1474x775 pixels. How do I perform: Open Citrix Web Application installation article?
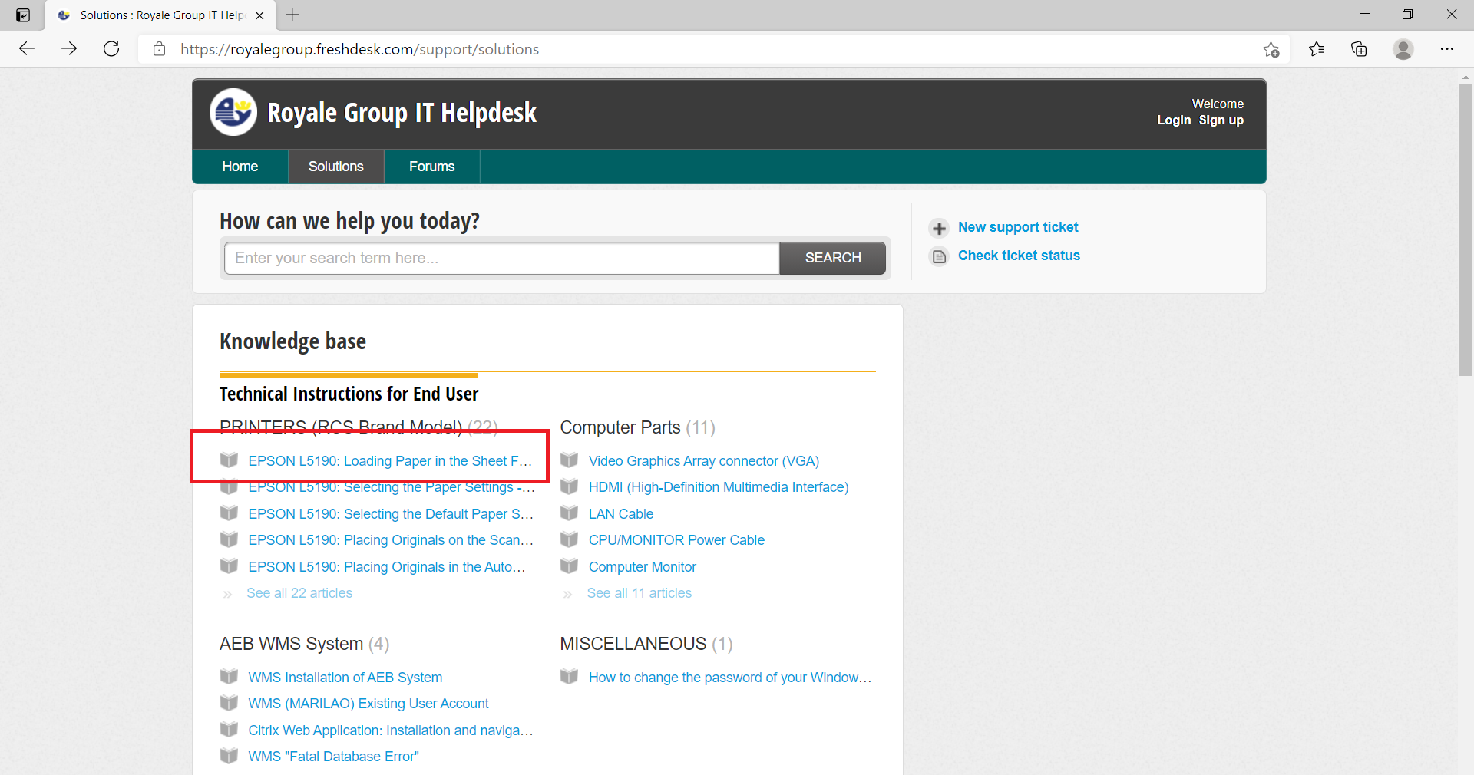click(x=391, y=730)
